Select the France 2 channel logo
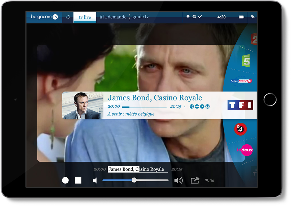Image resolution: width=291 pixels, height=206 pixels. 254,39
